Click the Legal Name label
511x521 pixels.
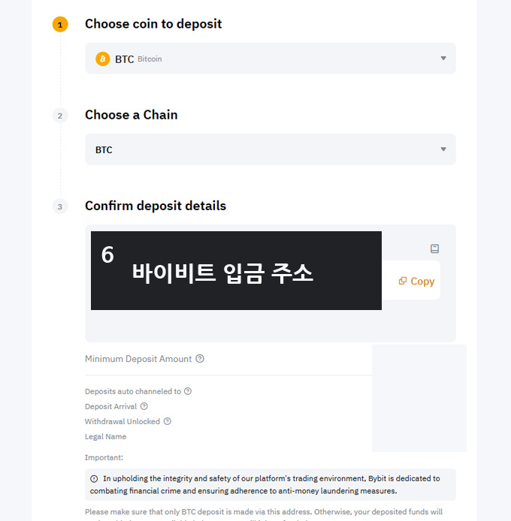pyautogui.click(x=105, y=437)
